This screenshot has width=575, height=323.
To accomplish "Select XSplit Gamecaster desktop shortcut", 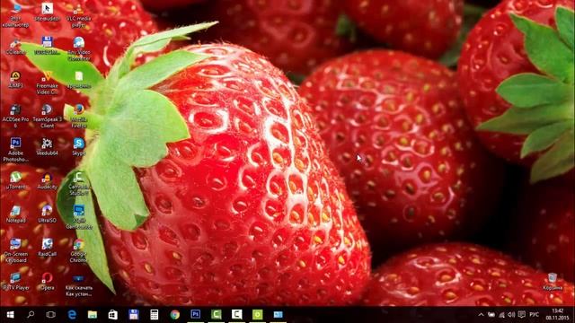I will [x=78, y=217].
